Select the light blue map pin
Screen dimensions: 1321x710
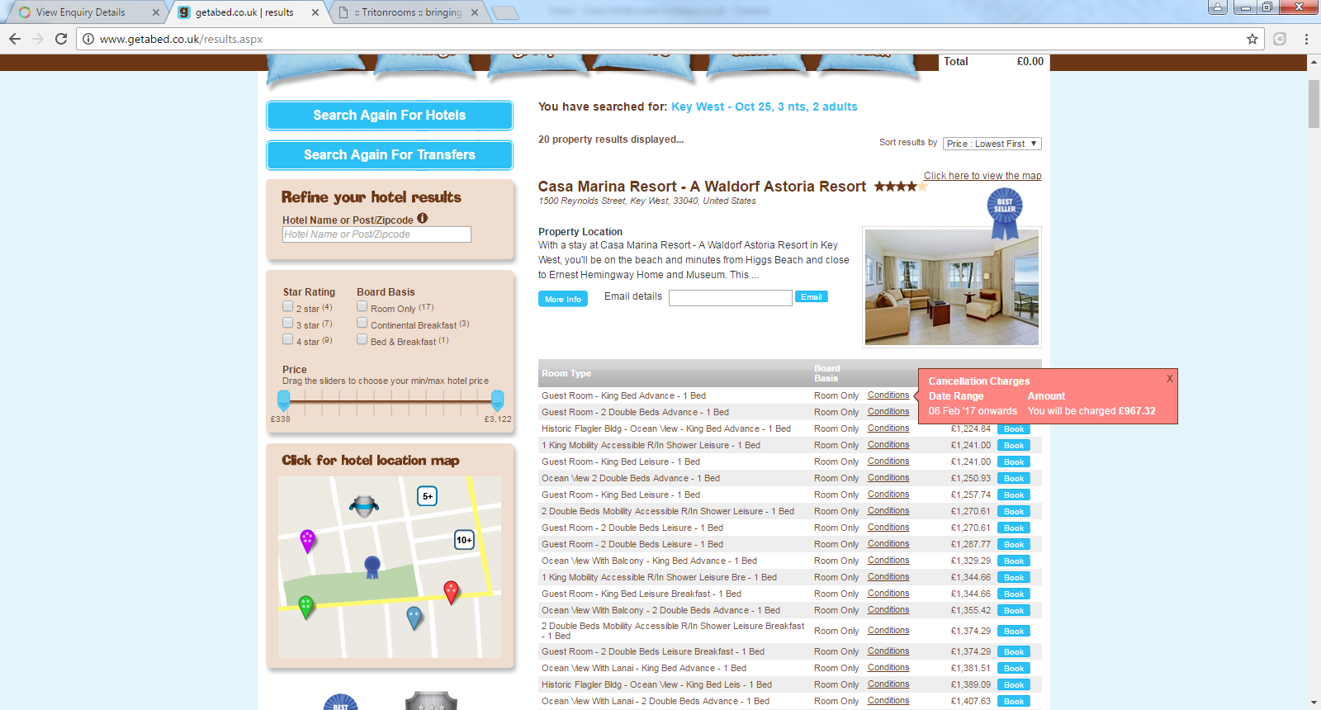point(414,617)
